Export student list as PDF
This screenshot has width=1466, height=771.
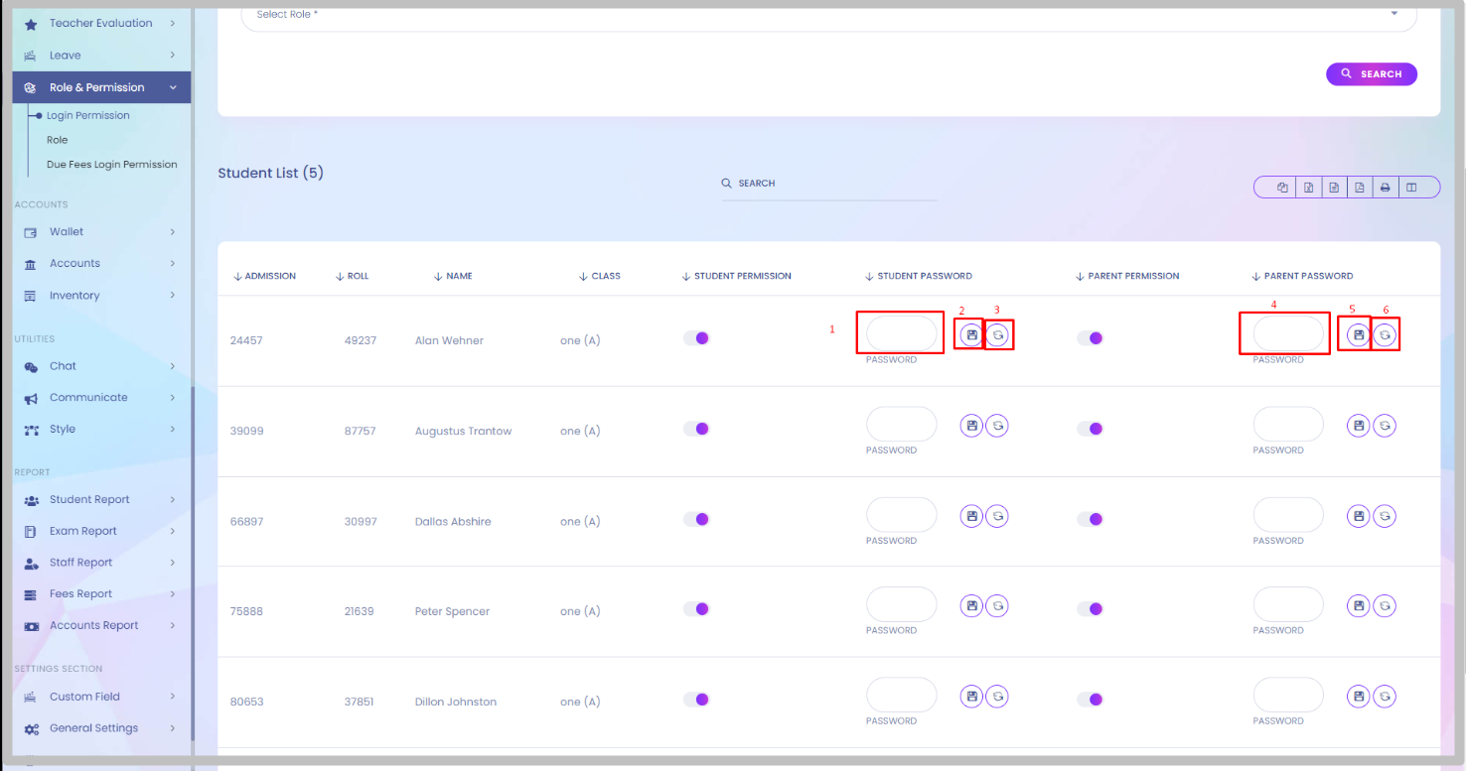pyautogui.click(x=1359, y=188)
